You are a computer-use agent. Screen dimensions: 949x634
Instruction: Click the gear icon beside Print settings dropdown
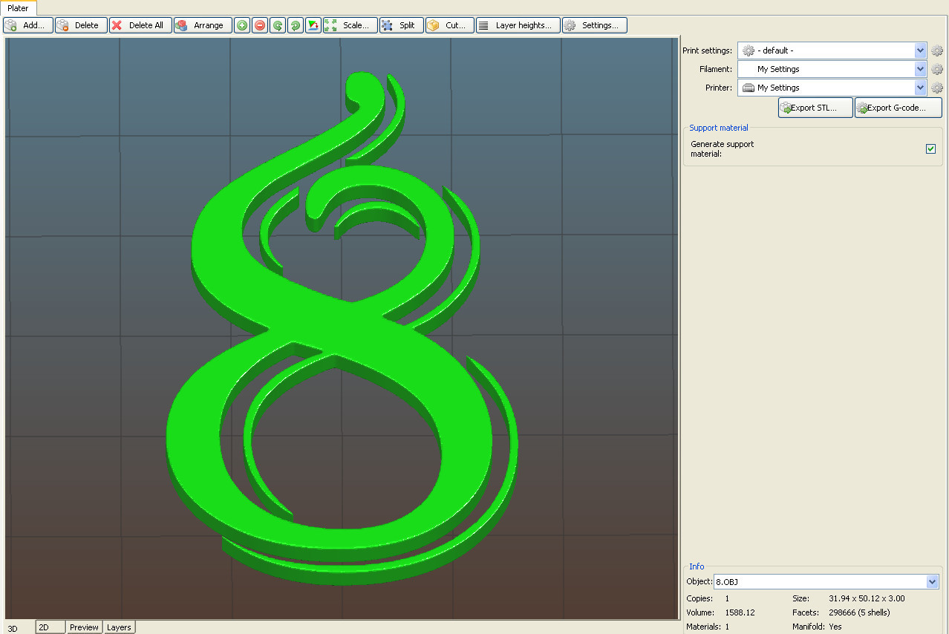pos(936,50)
